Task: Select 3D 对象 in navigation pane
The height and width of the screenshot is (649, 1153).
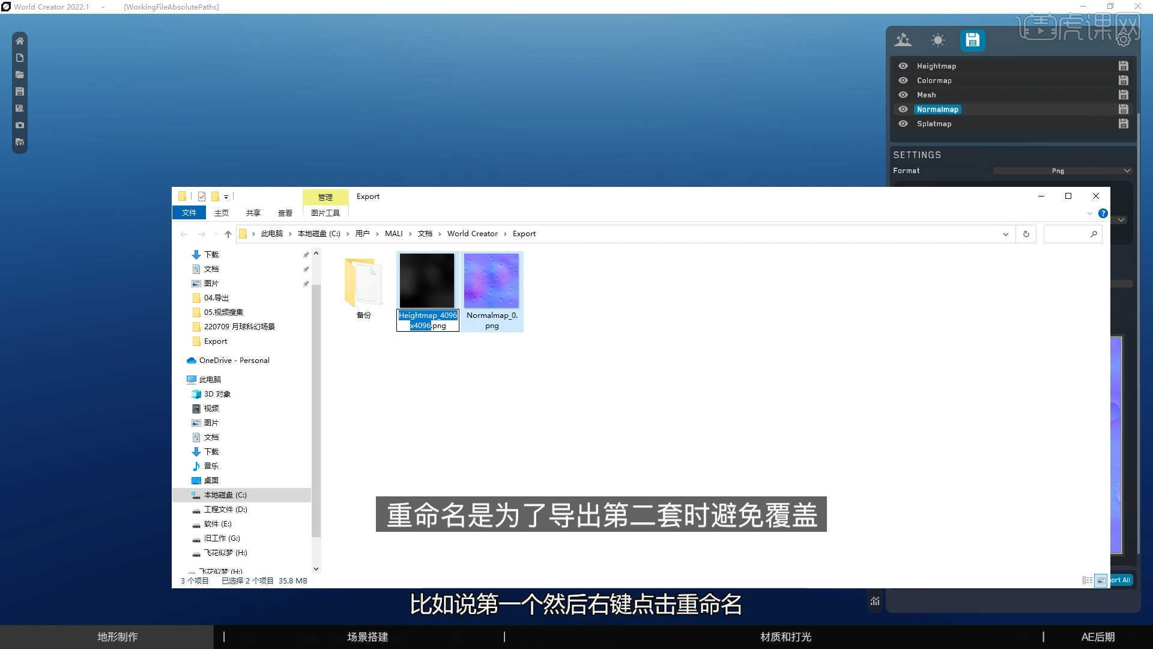Action: click(217, 394)
